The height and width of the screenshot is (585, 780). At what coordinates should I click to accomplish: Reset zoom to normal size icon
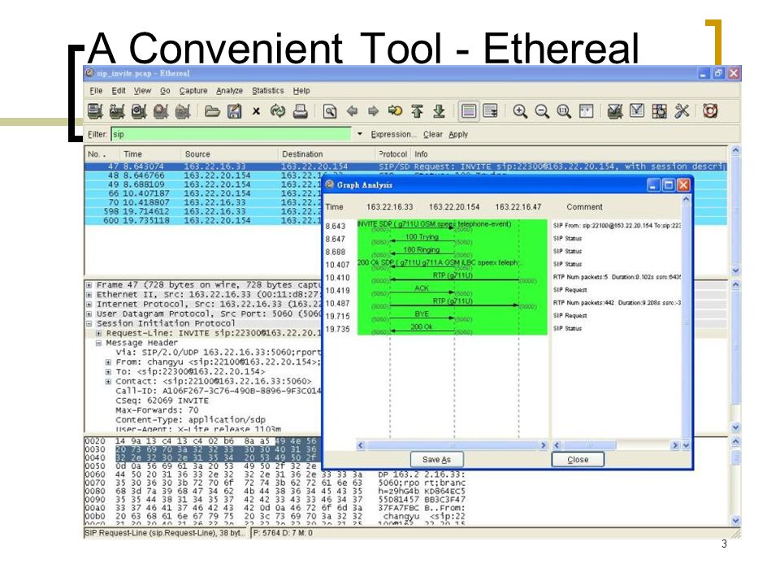click(x=564, y=111)
